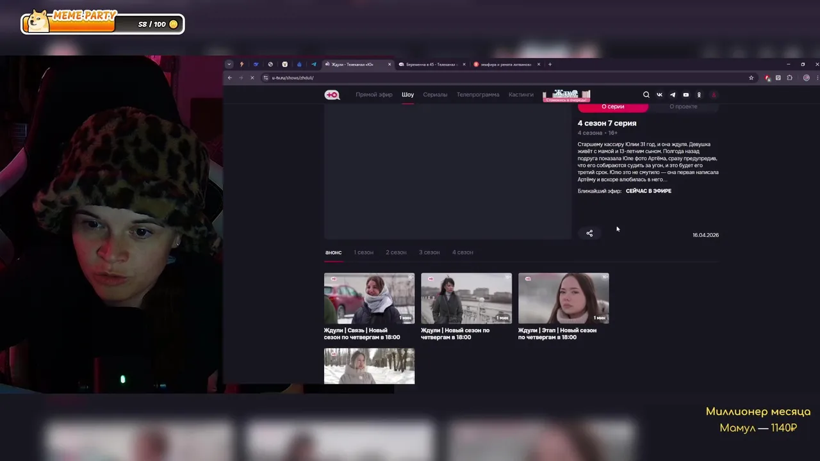Click the title Ждули | Этап | Новый сезон
Viewport: 820px width, 461px height.
[x=557, y=334]
